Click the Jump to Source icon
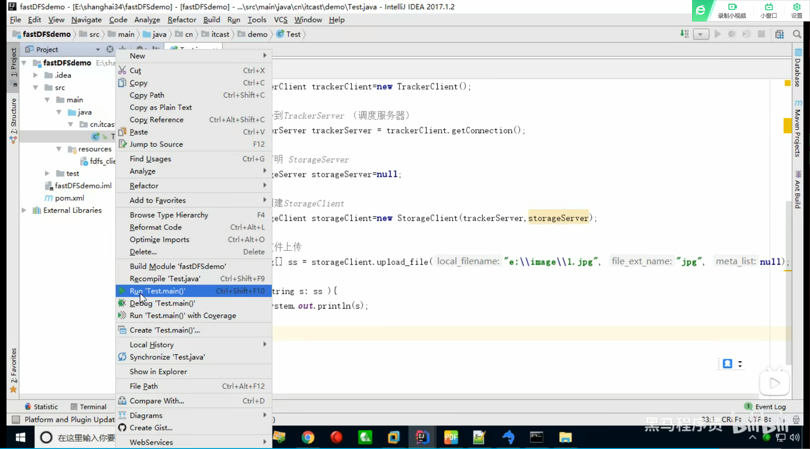Viewport: 810px width, 449px height. click(x=122, y=144)
